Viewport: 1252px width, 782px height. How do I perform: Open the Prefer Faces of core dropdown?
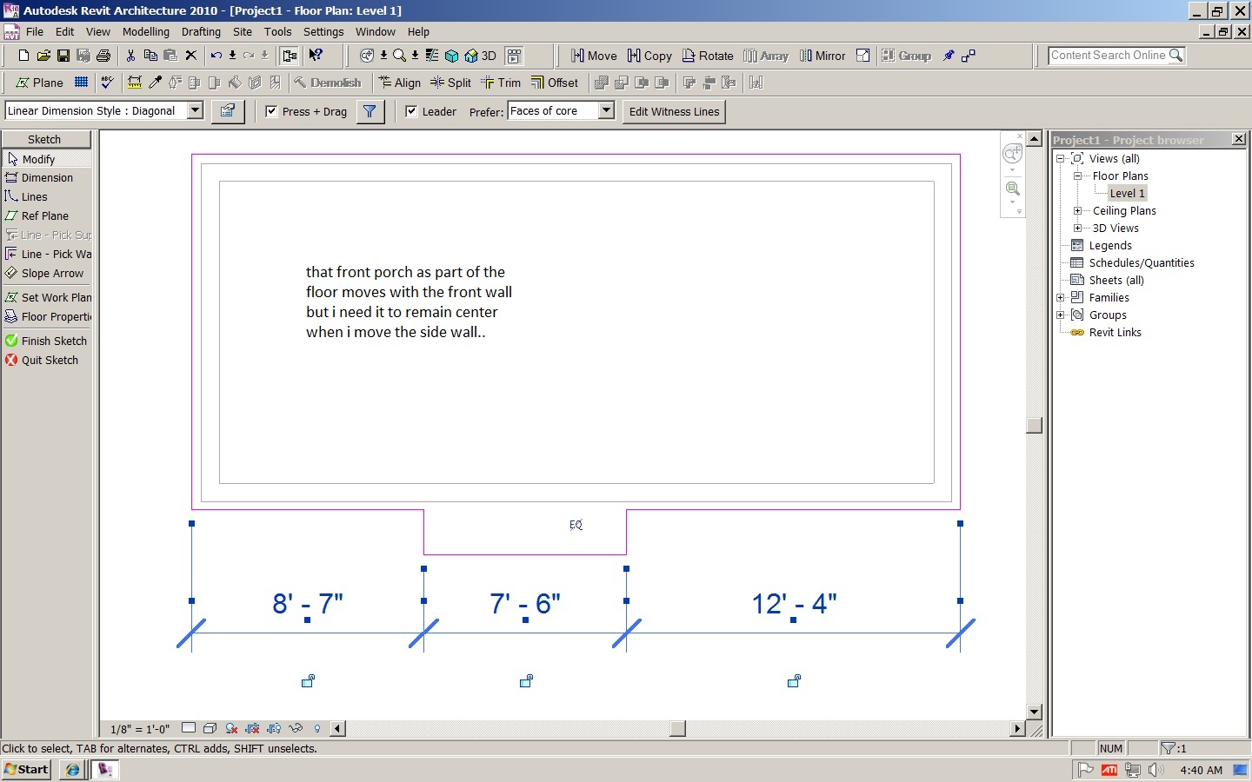607,110
